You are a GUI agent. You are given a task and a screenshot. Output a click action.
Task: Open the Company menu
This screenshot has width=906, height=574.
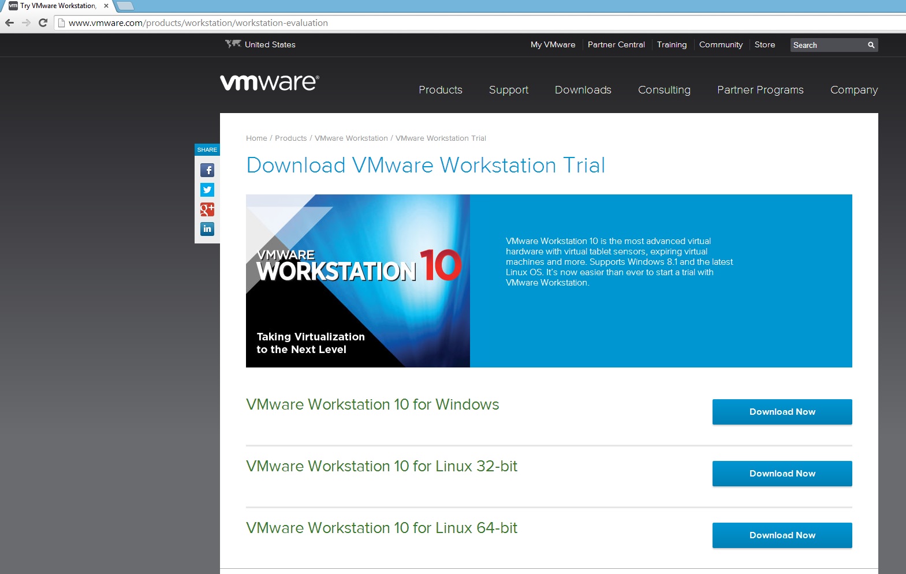[x=854, y=90]
